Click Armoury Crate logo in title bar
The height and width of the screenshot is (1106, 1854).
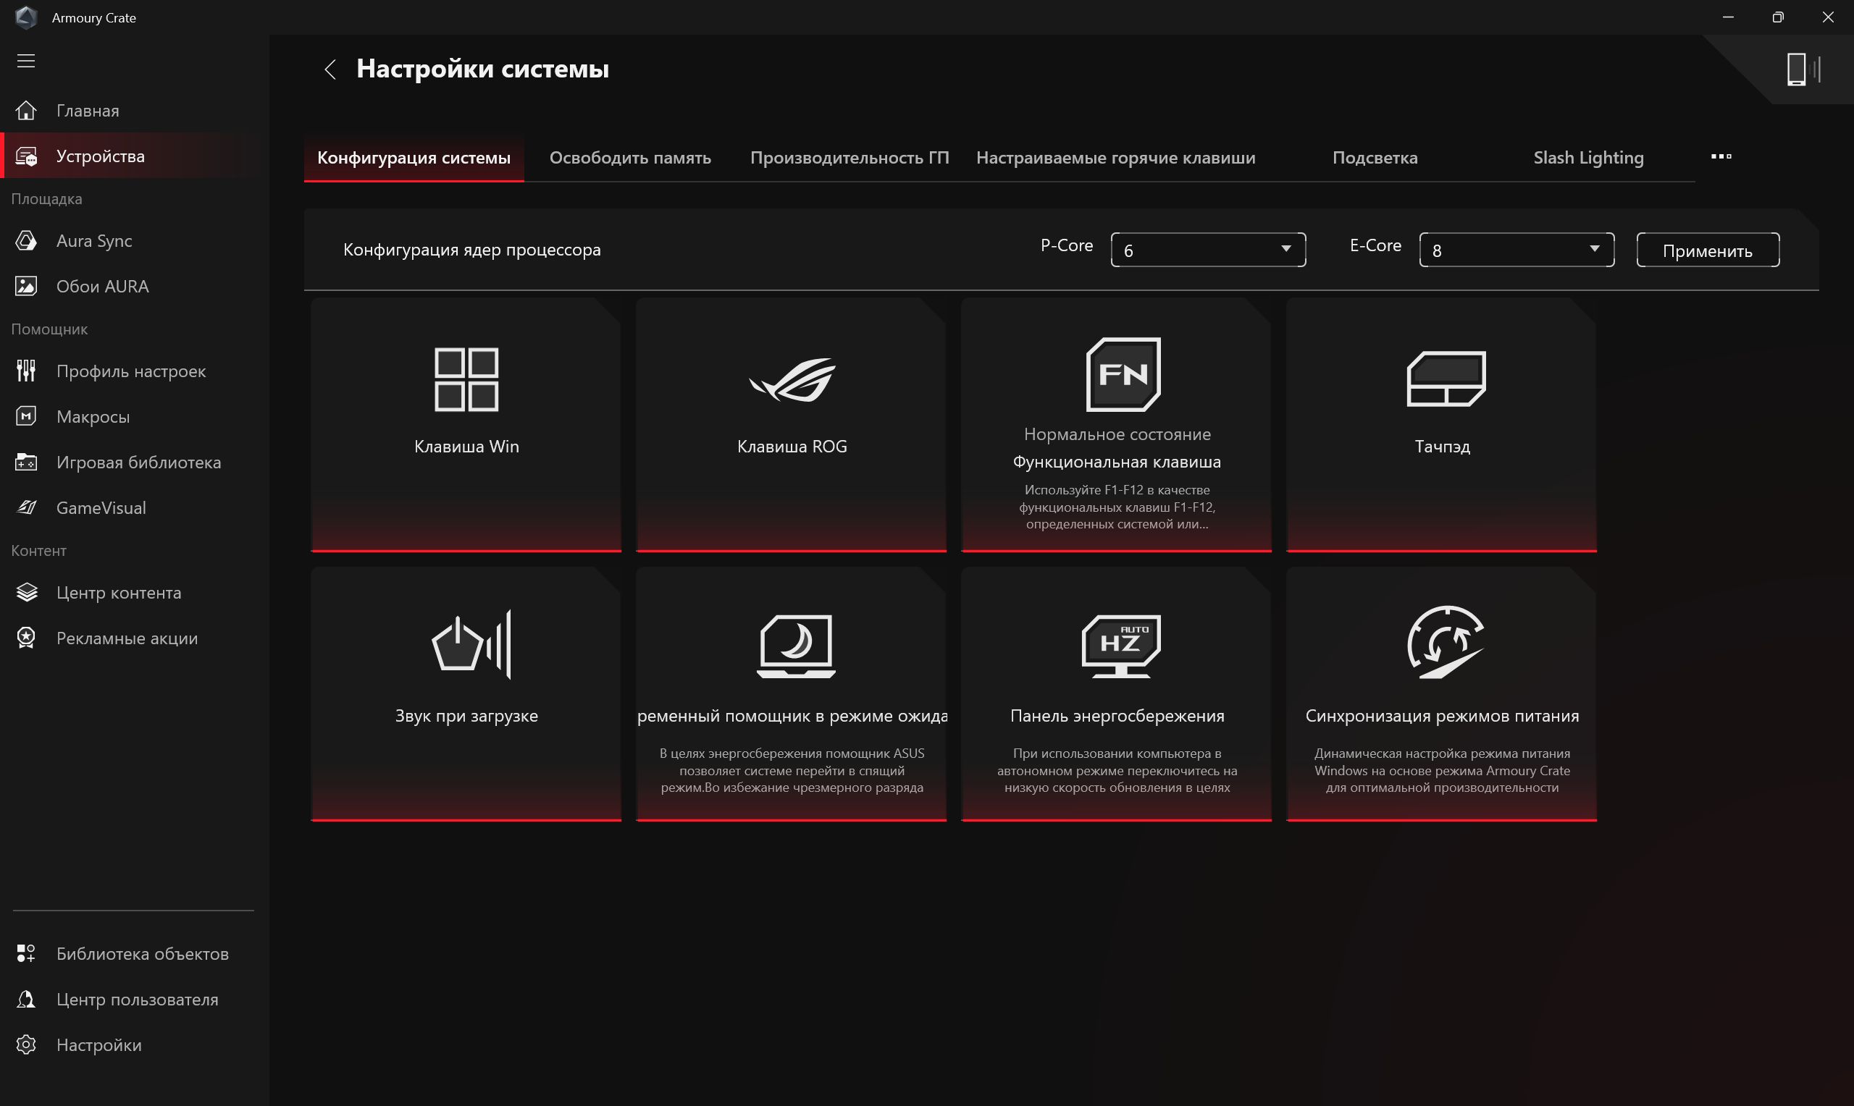coord(26,17)
